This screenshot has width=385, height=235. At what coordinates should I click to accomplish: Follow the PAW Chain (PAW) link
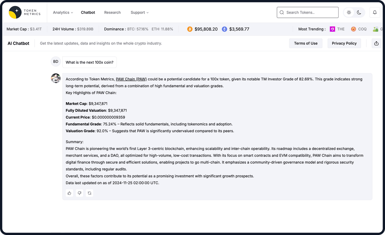131,79
